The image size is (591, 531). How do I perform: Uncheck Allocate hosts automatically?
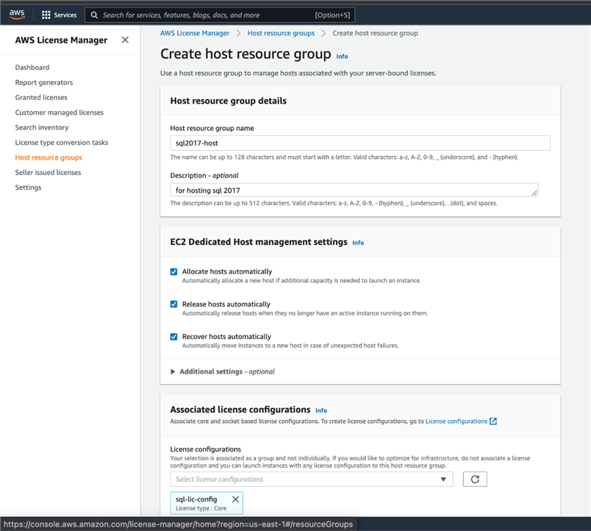coord(174,271)
